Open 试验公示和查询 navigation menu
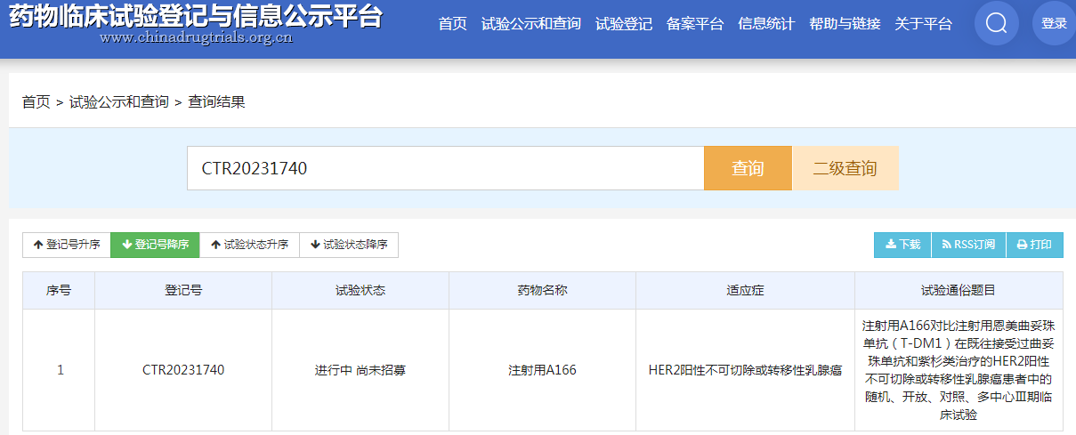Image resolution: width=1076 pixels, height=435 pixels. [531, 24]
